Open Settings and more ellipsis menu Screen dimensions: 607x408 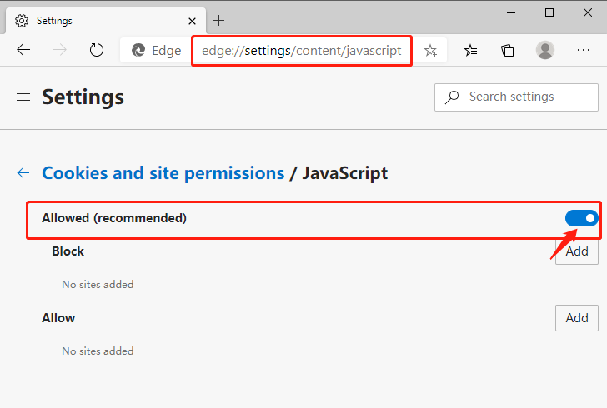point(584,50)
